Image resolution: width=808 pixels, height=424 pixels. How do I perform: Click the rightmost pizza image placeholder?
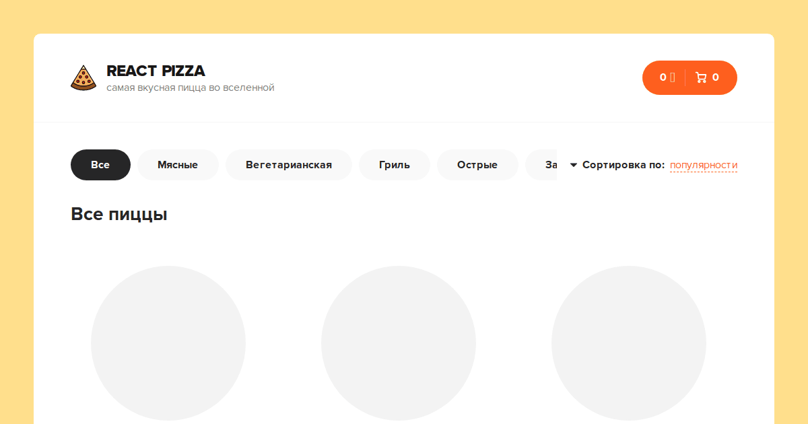[x=629, y=343]
